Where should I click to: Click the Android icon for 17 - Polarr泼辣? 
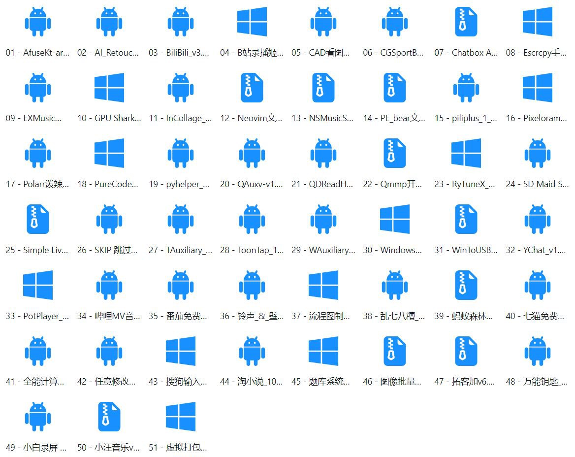(38, 153)
